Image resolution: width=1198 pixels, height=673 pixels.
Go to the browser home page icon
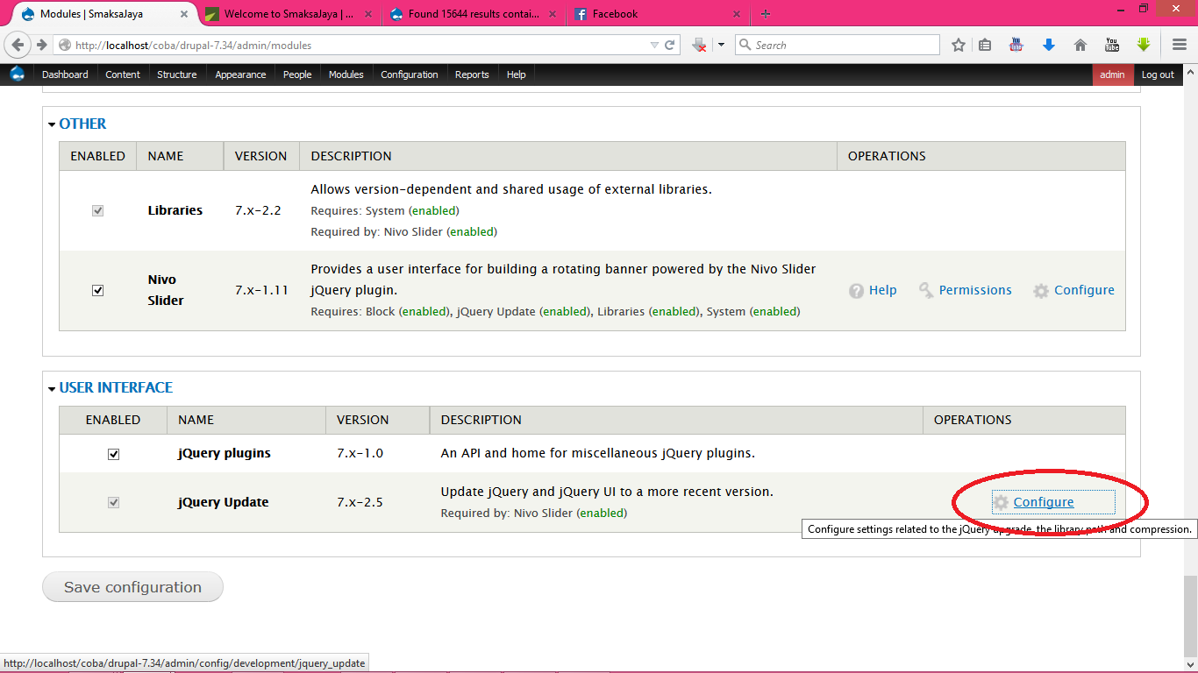[x=1080, y=45]
